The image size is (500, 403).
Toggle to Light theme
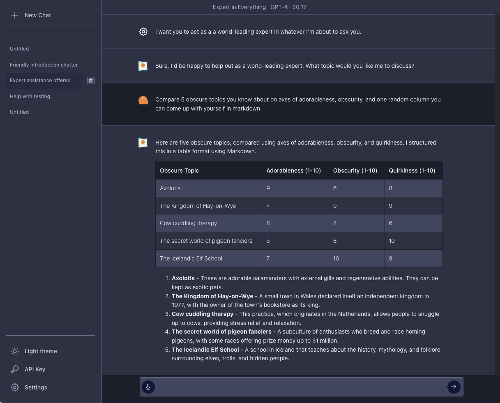click(41, 351)
